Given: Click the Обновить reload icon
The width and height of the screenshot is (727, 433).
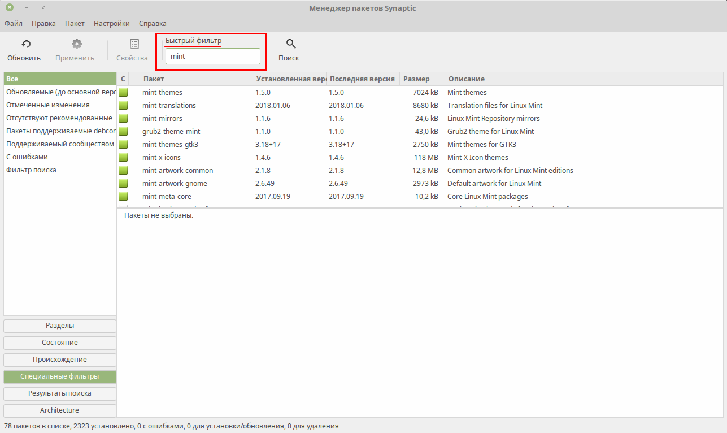Looking at the screenshot, I should pos(25,44).
